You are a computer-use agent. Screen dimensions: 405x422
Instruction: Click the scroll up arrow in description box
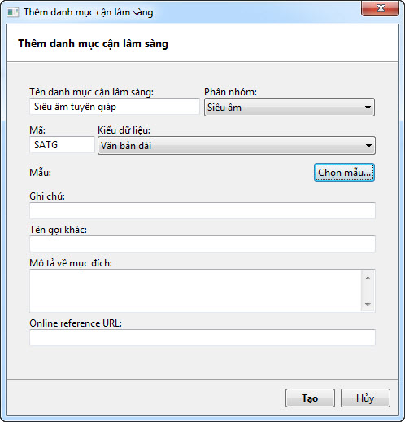click(x=368, y=278)
